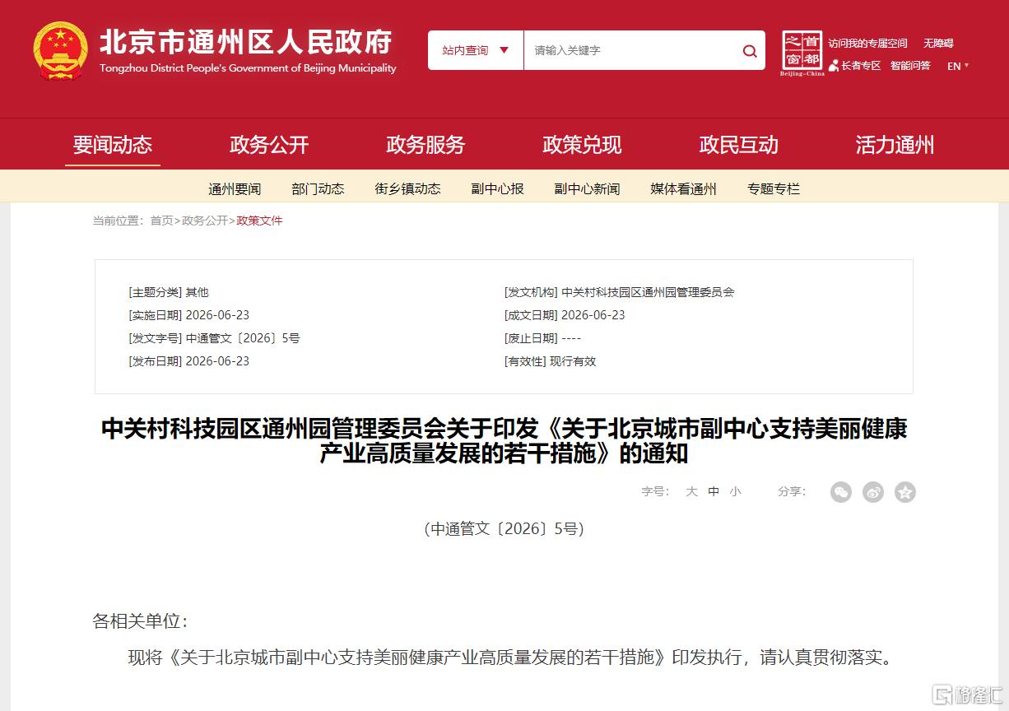1009x711 pixels.
Task: Share article via WeChat icon
Action: [840, 492]
